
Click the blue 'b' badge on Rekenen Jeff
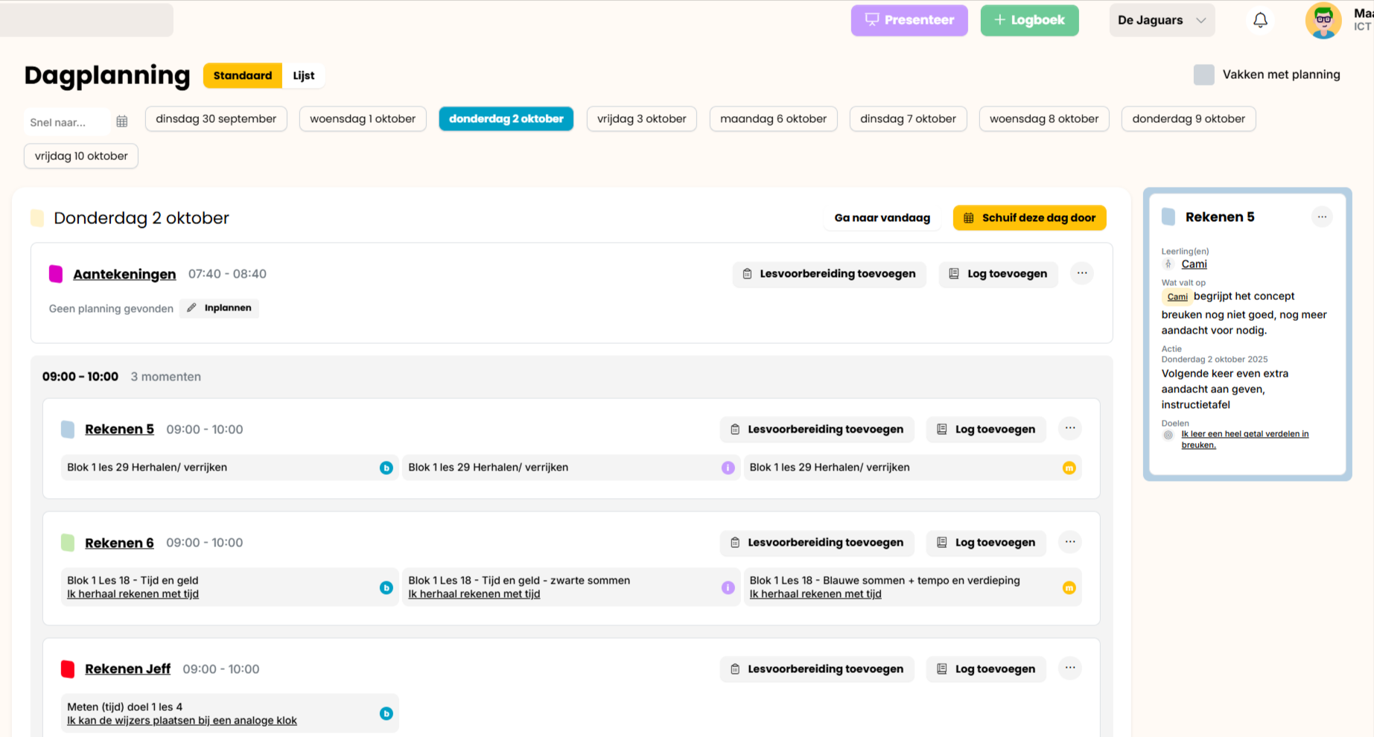click(386, 713)
